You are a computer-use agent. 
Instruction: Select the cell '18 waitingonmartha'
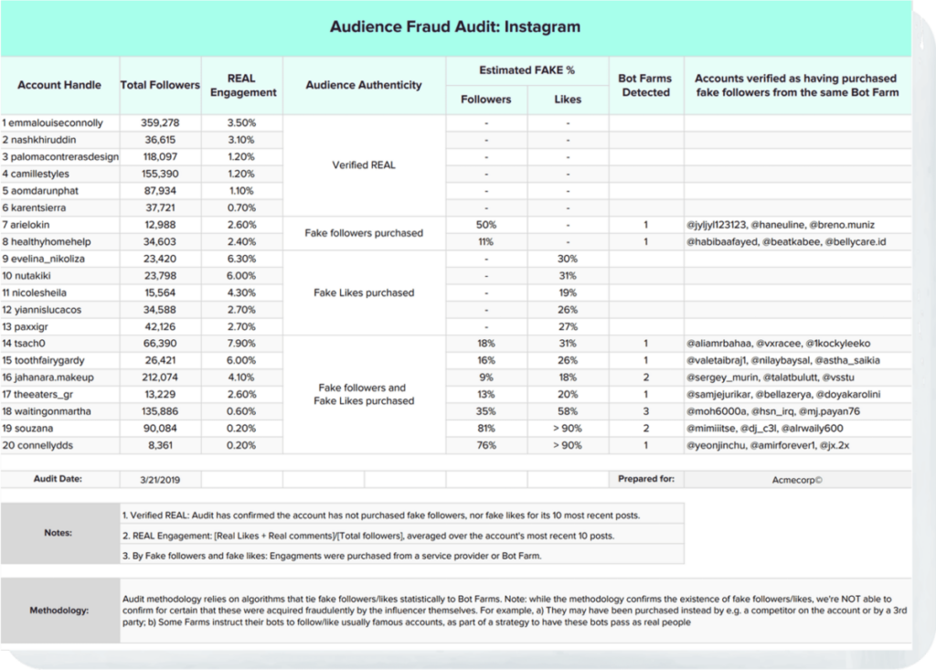pyautogui.click(x=59, y=411)
